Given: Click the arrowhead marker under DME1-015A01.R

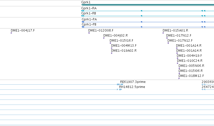Looking at the screenshot, I should 163,33.
